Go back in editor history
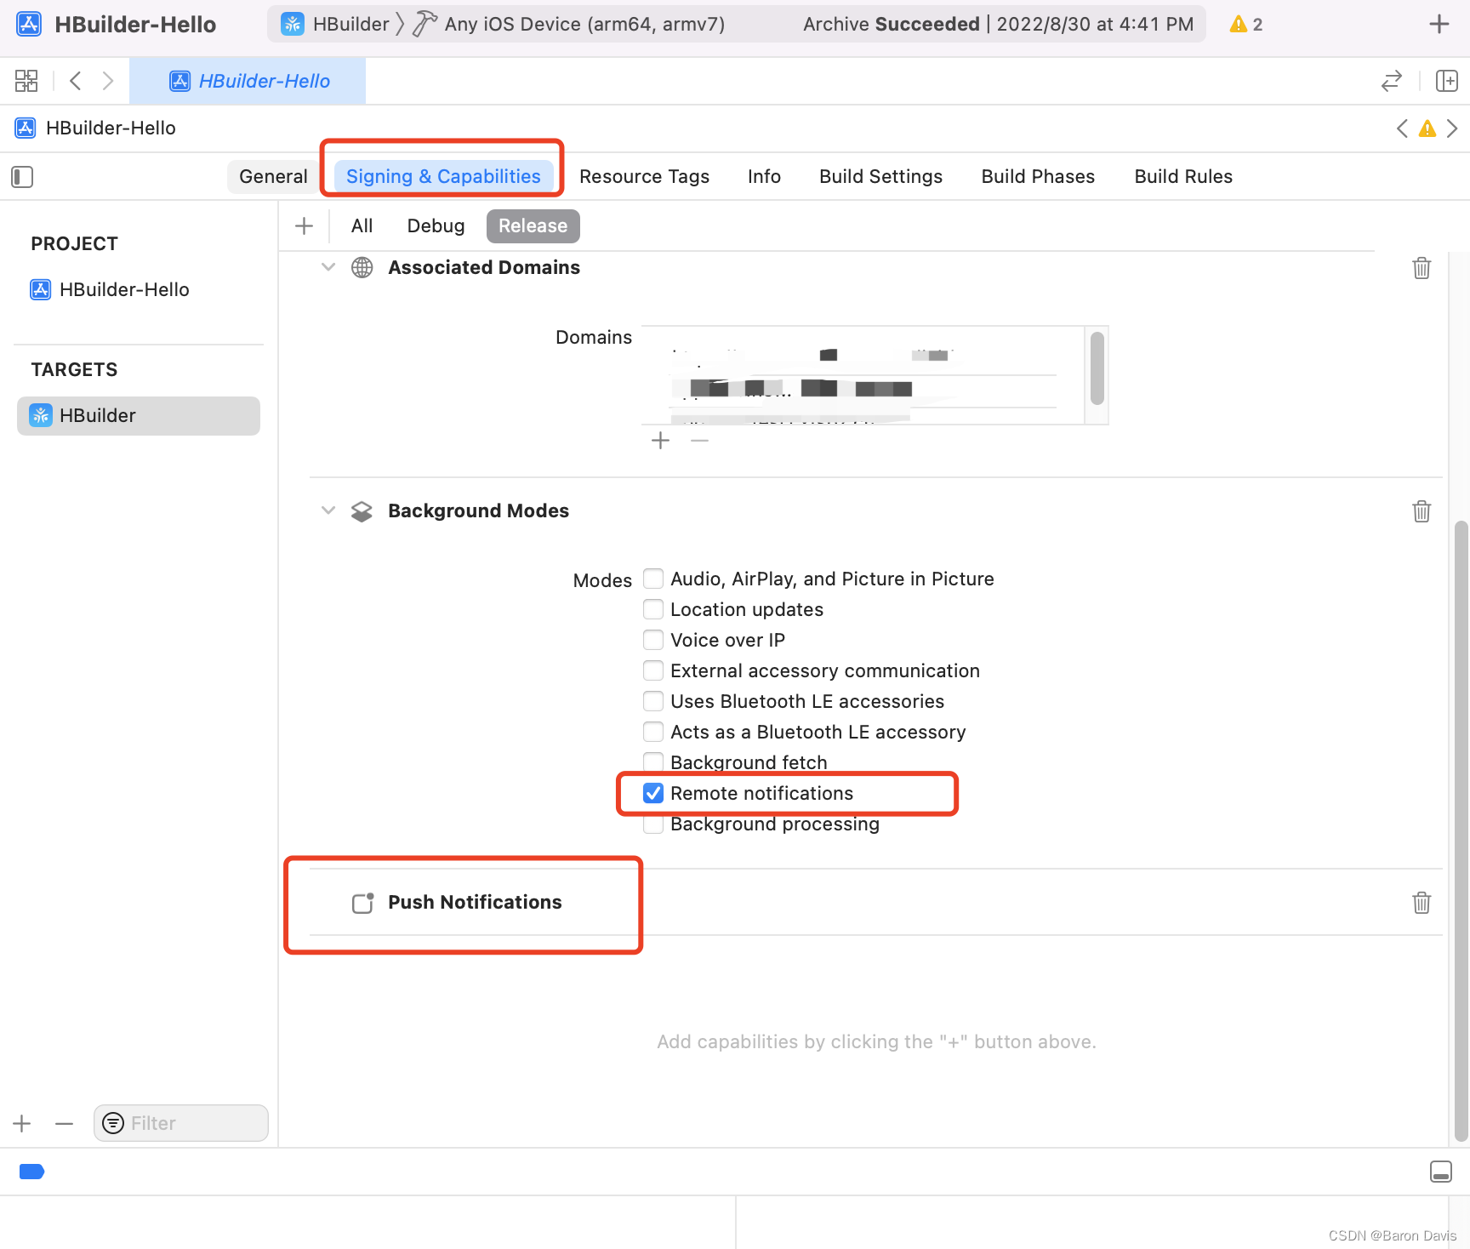Image resolution: width=1470 pixels, height=1249 pixels. pyautogui.click(x=76, y=81)
